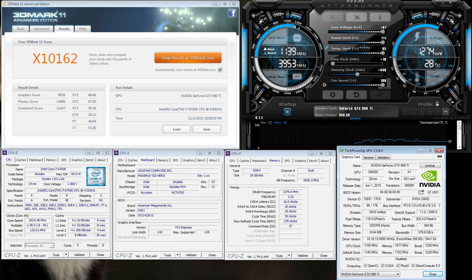The image size is (472, 280).
Task: Take GPU-Z screenshot with camera icon
Action: point(440,156)
